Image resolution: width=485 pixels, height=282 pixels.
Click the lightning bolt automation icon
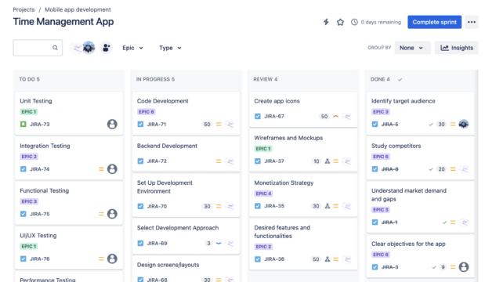(326, 22)
